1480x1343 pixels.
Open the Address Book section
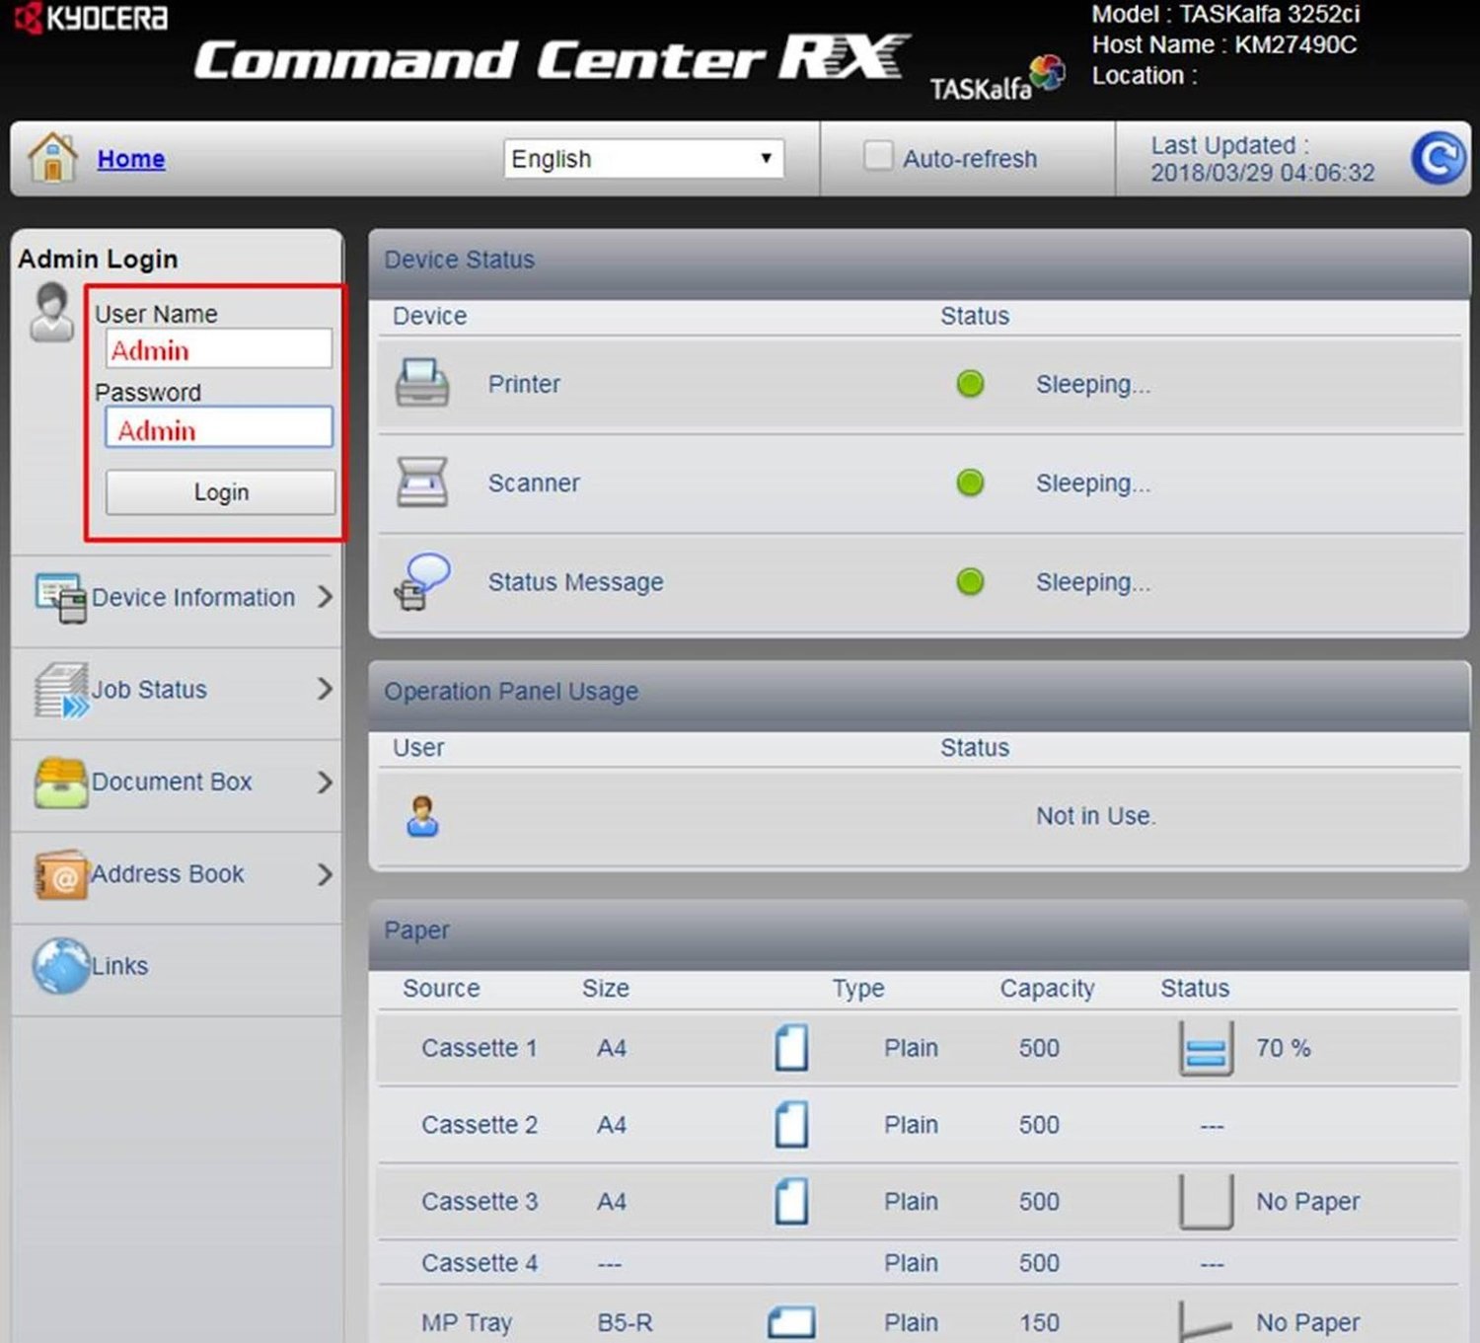pyautogui.click(x=168, y=874)
